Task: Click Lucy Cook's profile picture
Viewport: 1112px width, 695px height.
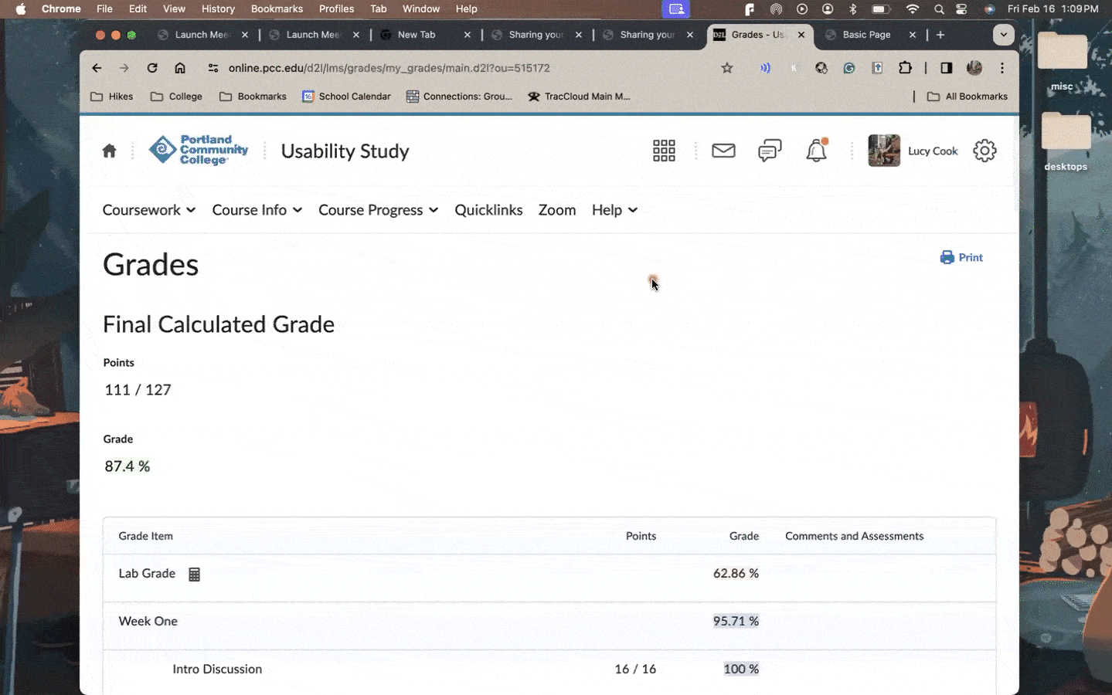Action: [883, 151]
